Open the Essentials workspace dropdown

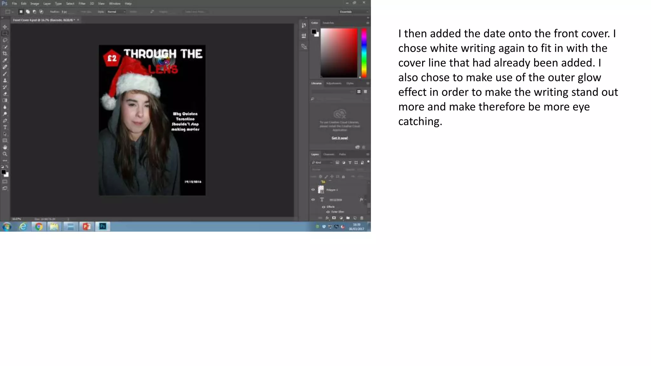(x=354, y=12)
